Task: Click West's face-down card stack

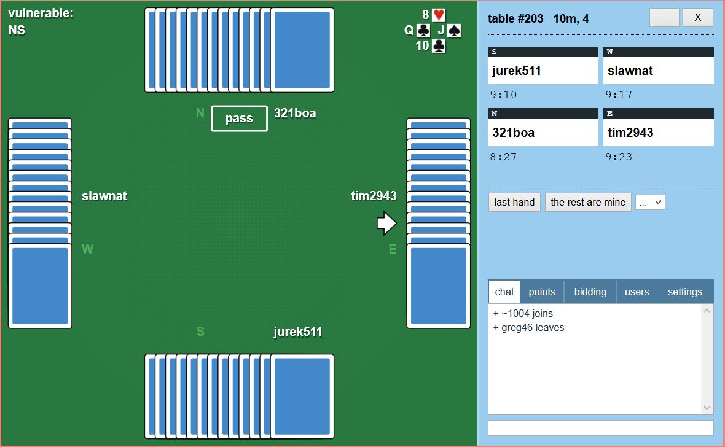Action: click(x=41, y=223)
